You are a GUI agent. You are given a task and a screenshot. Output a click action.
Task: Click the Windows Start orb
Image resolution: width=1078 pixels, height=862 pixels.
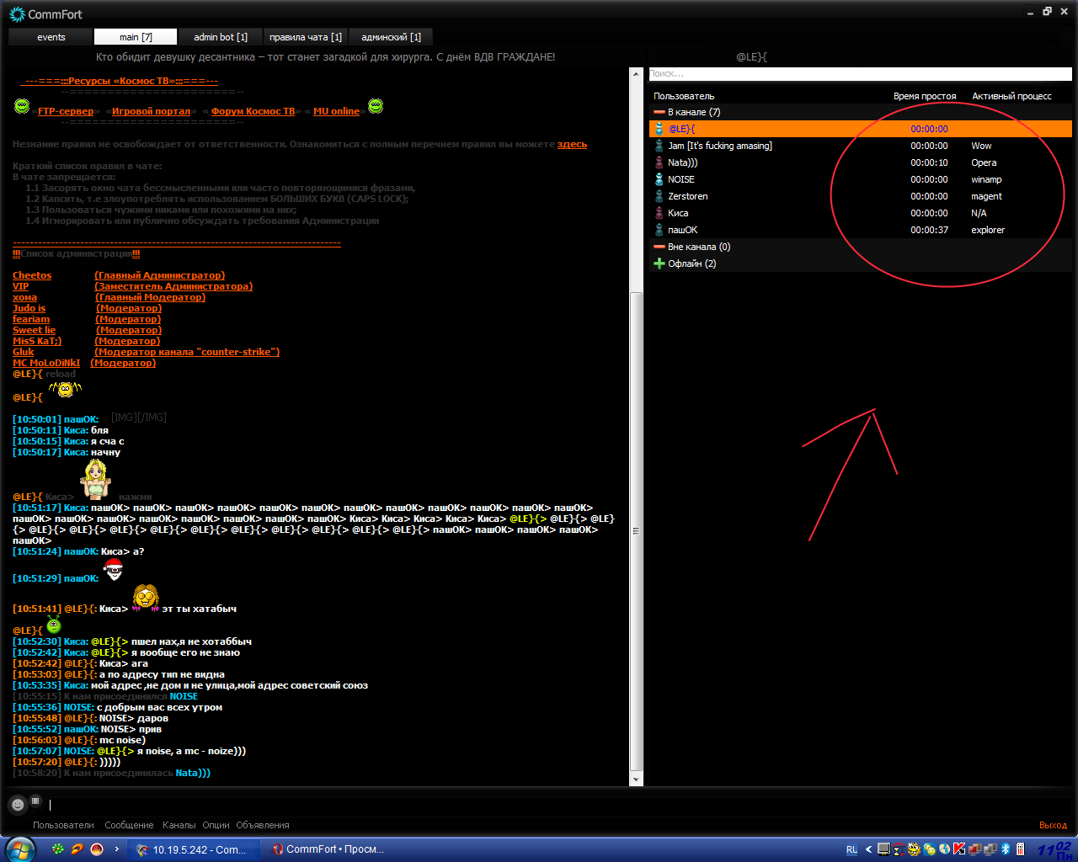click(19, 849)
